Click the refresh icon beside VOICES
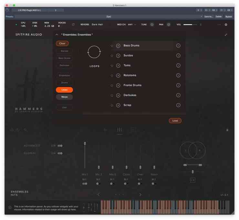 pyautogui.click(x=73, y=25)
